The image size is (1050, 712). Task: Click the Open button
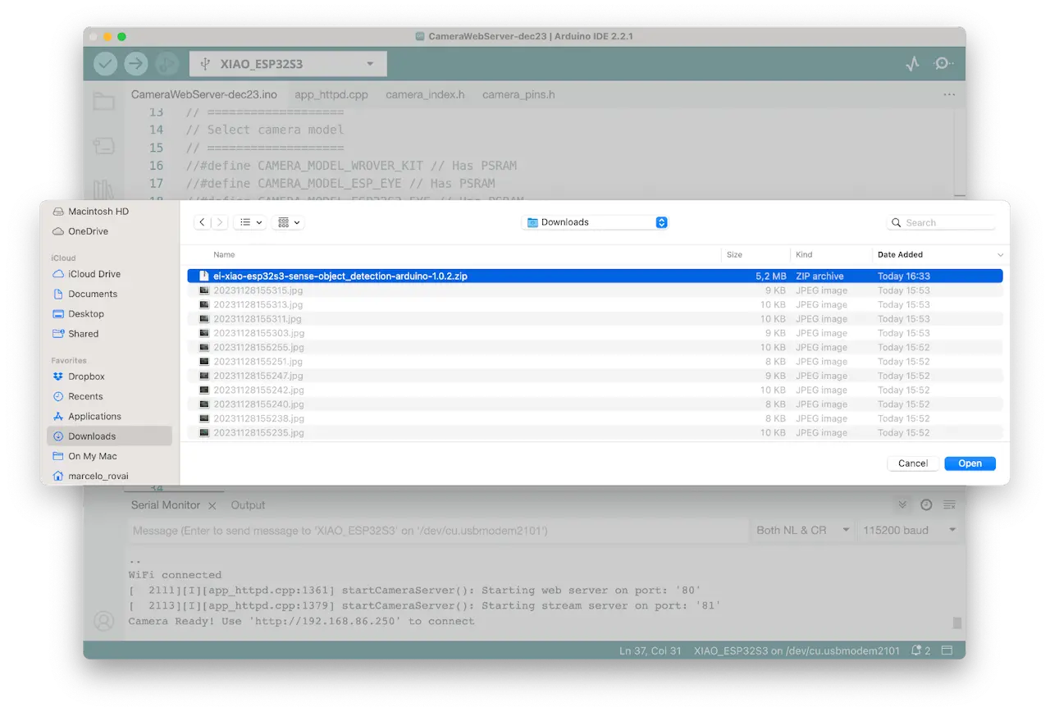(970, 463)
